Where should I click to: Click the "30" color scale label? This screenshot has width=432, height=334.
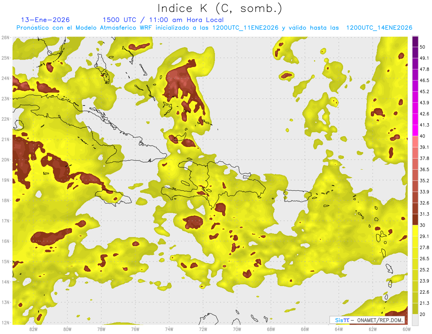coord(423,225)
